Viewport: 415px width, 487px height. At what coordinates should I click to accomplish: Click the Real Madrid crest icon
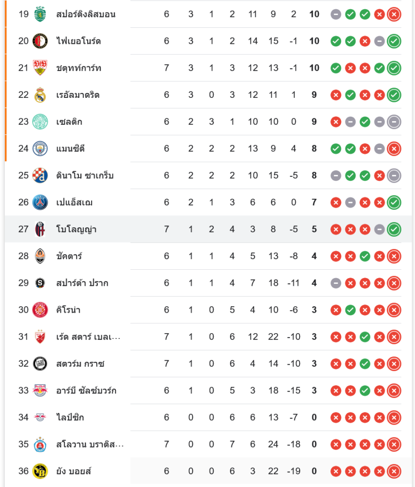tap(40, 94)
